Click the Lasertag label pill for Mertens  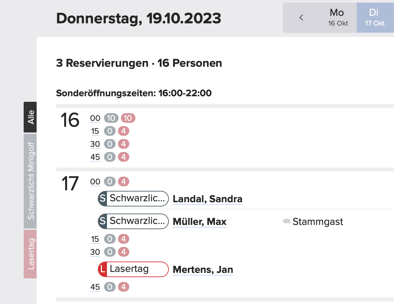[133, 269]
